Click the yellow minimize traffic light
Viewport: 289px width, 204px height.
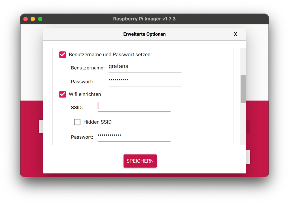(x=33, y=19)
